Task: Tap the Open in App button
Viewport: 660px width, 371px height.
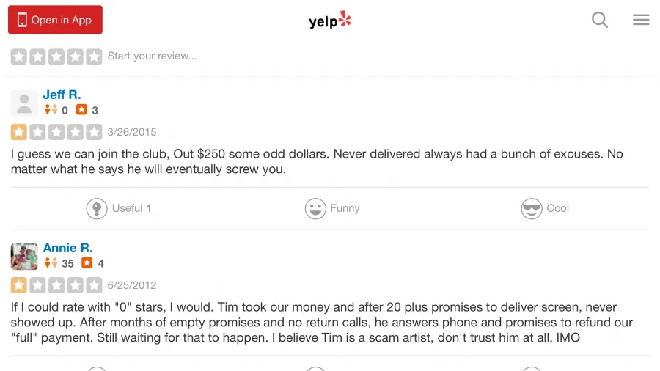Action: 55,19
